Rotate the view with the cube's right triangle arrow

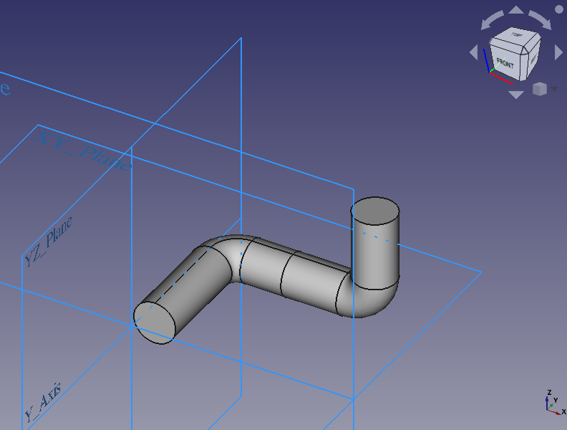[558, 52]
